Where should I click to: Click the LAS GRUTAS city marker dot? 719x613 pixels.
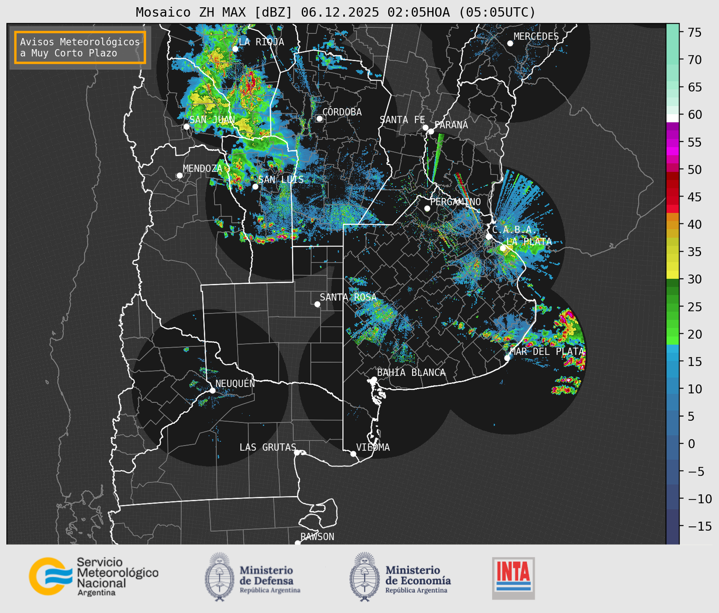[297, 452]
